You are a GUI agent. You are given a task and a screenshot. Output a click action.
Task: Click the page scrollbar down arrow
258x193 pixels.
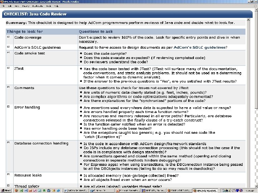(256, 186)
